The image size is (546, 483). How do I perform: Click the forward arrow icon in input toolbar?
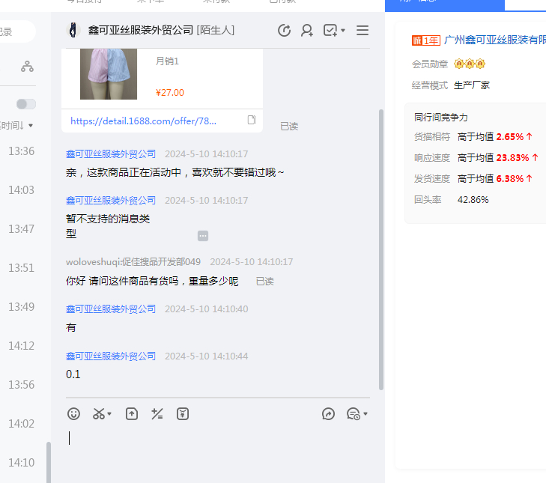click(328, 413)
